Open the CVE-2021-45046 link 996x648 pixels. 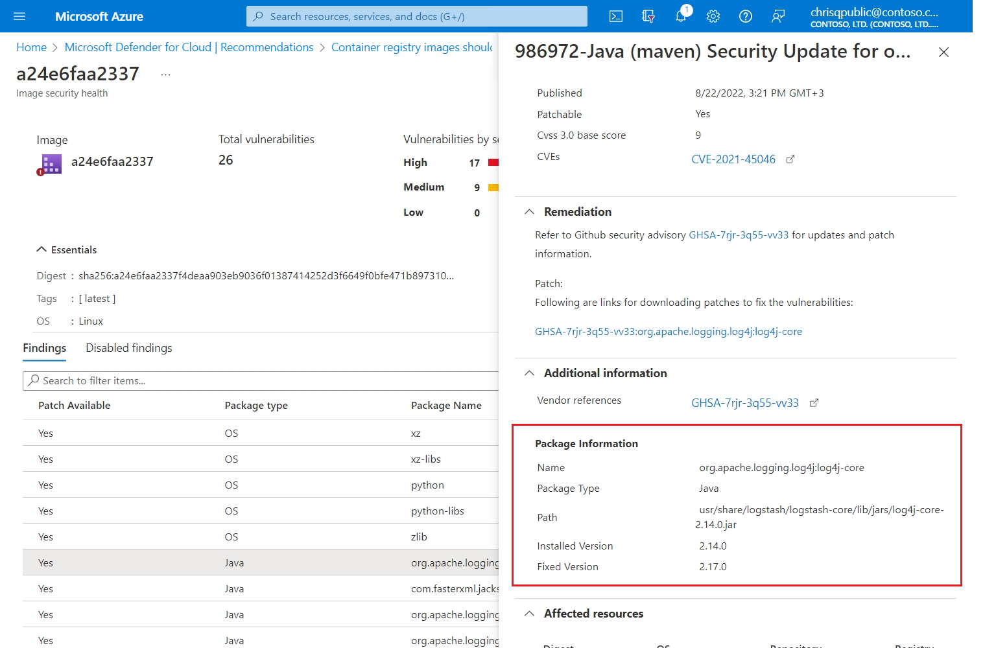pos(733,159)
